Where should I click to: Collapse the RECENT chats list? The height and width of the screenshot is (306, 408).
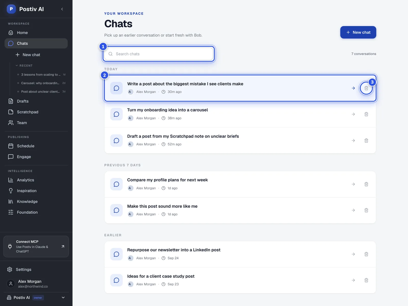pos(24,66)
